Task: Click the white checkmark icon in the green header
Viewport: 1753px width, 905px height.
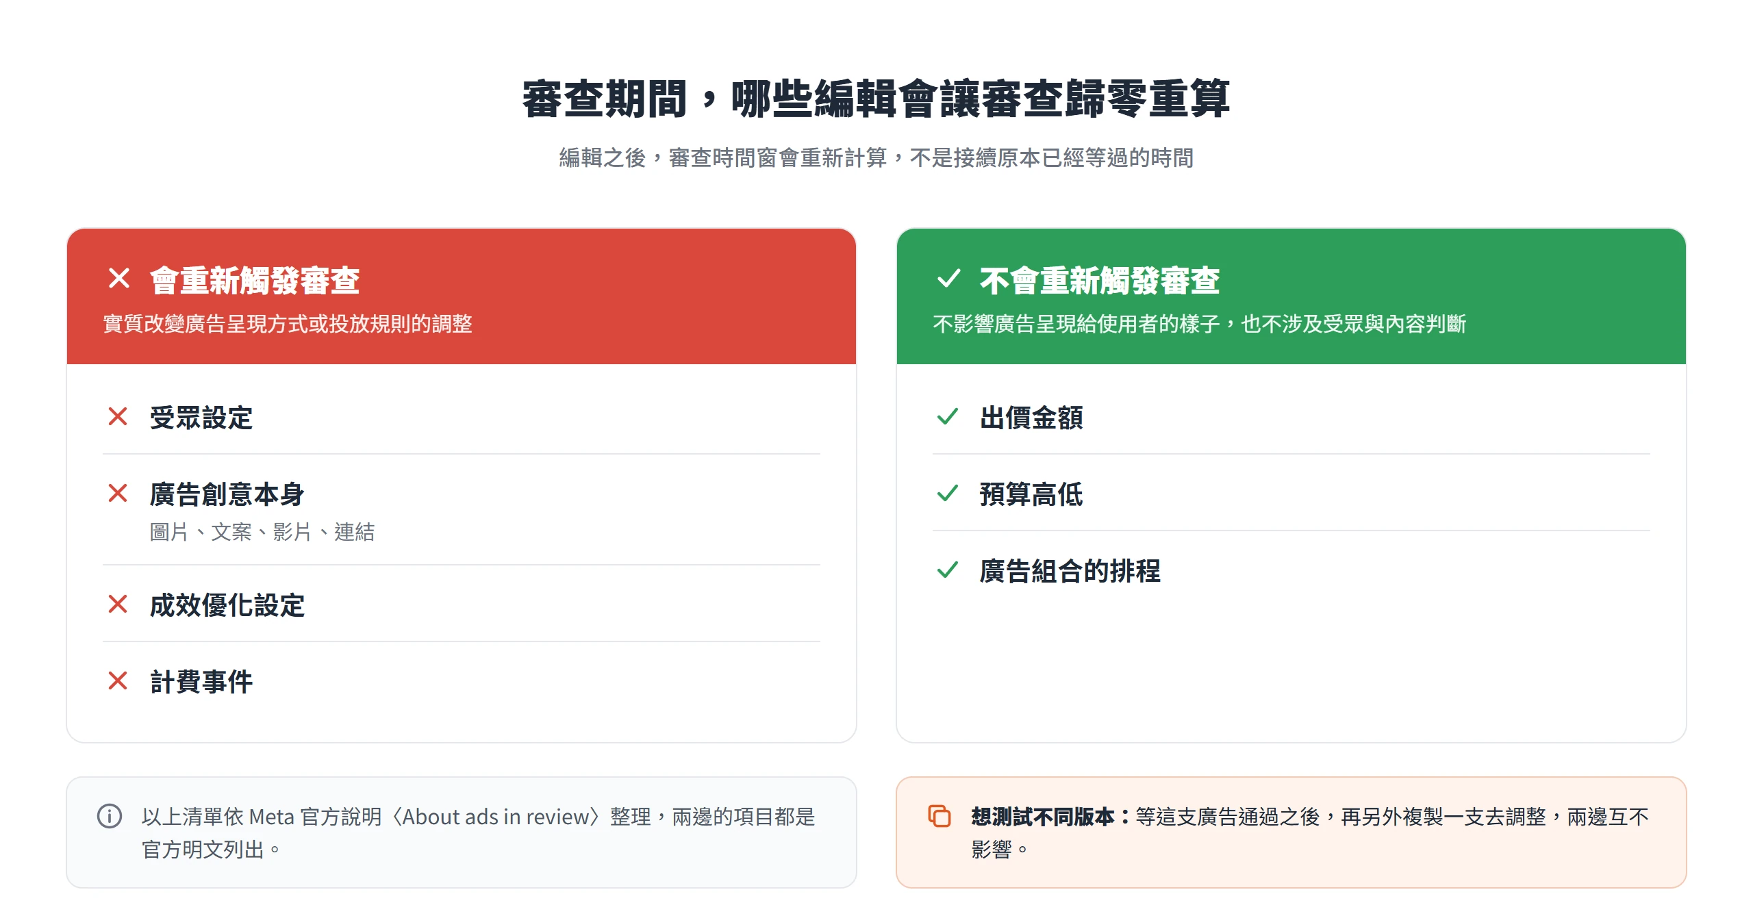Action: [948, 279]
